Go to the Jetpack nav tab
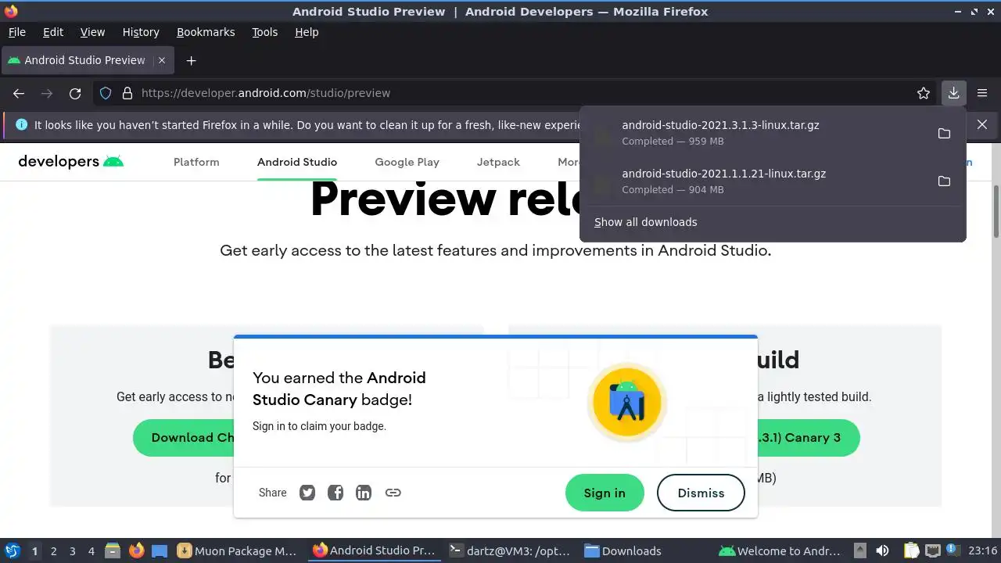Viewport: 1001px width, 563px height. (x=498, y=162)
